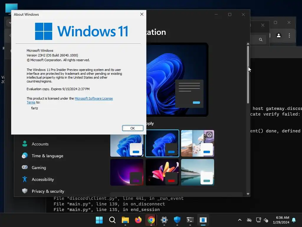
Task: Select the Sunrise lake theme
Action: coord(197,172)
